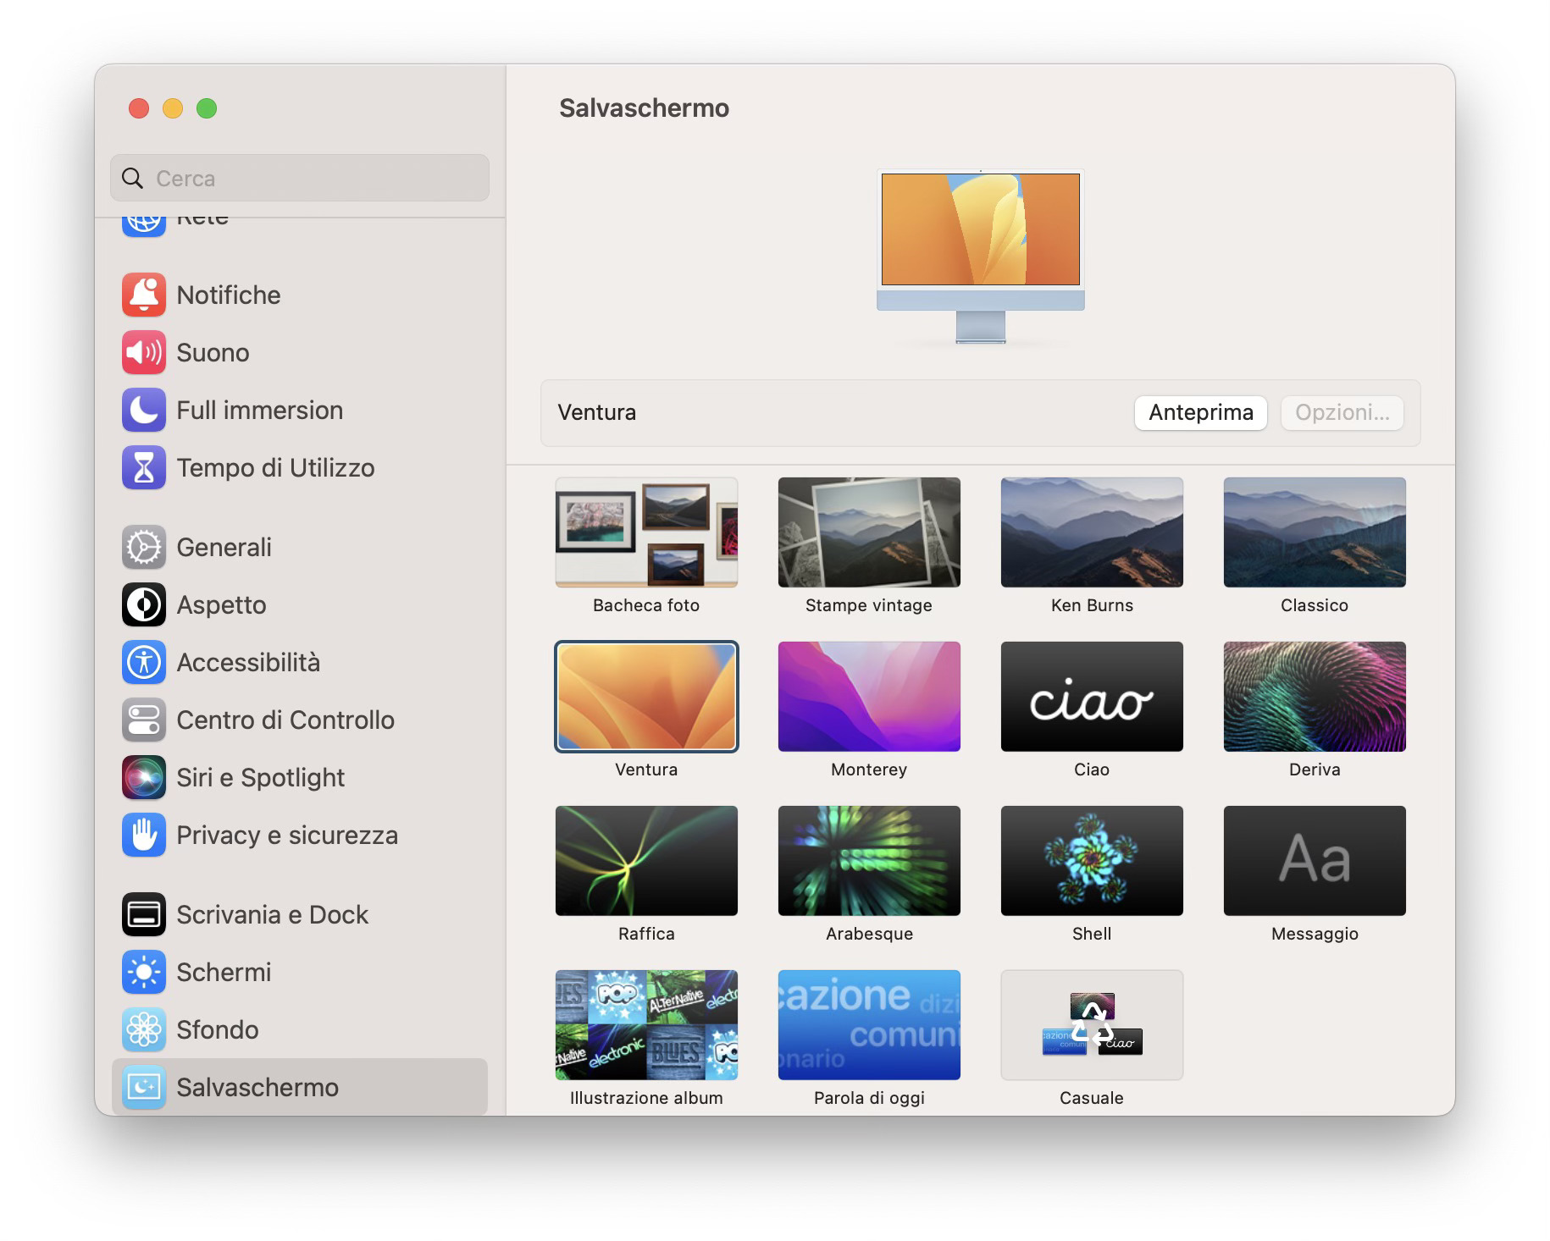Image resolution: width=1550 pixels, height=1241 pixels.
Task: Open Sfondo sidebar label
Action: [218, 1030]
